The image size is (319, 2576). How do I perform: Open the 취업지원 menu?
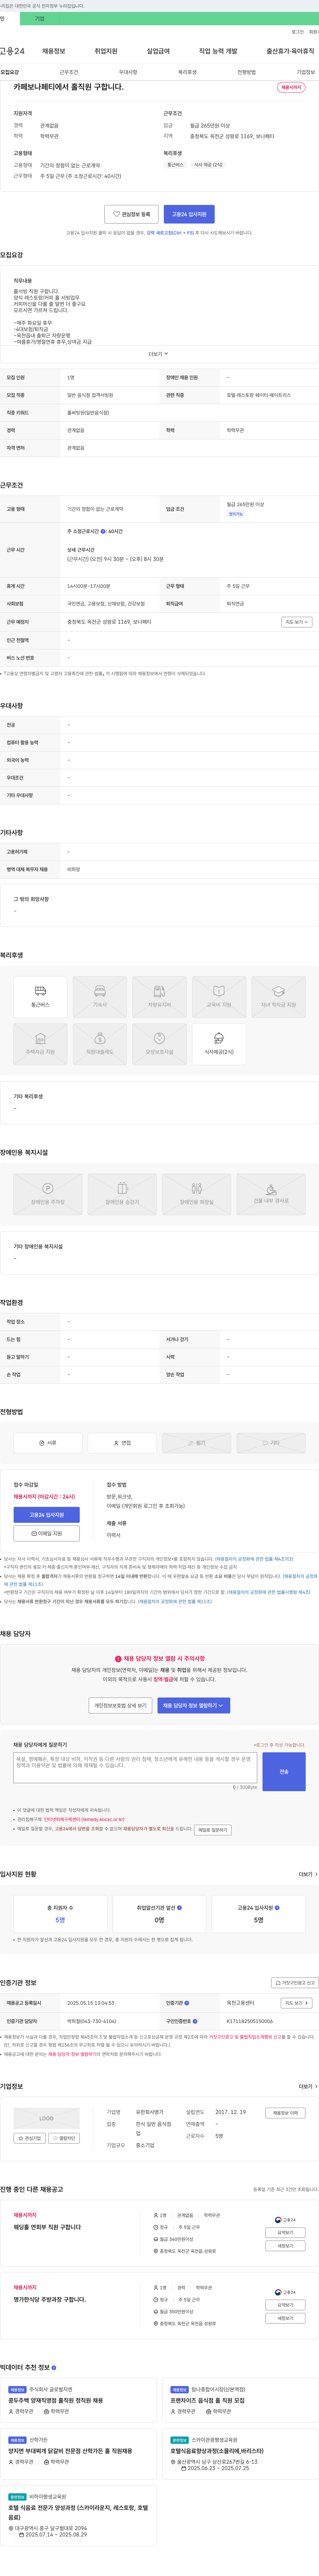[106, 51]
